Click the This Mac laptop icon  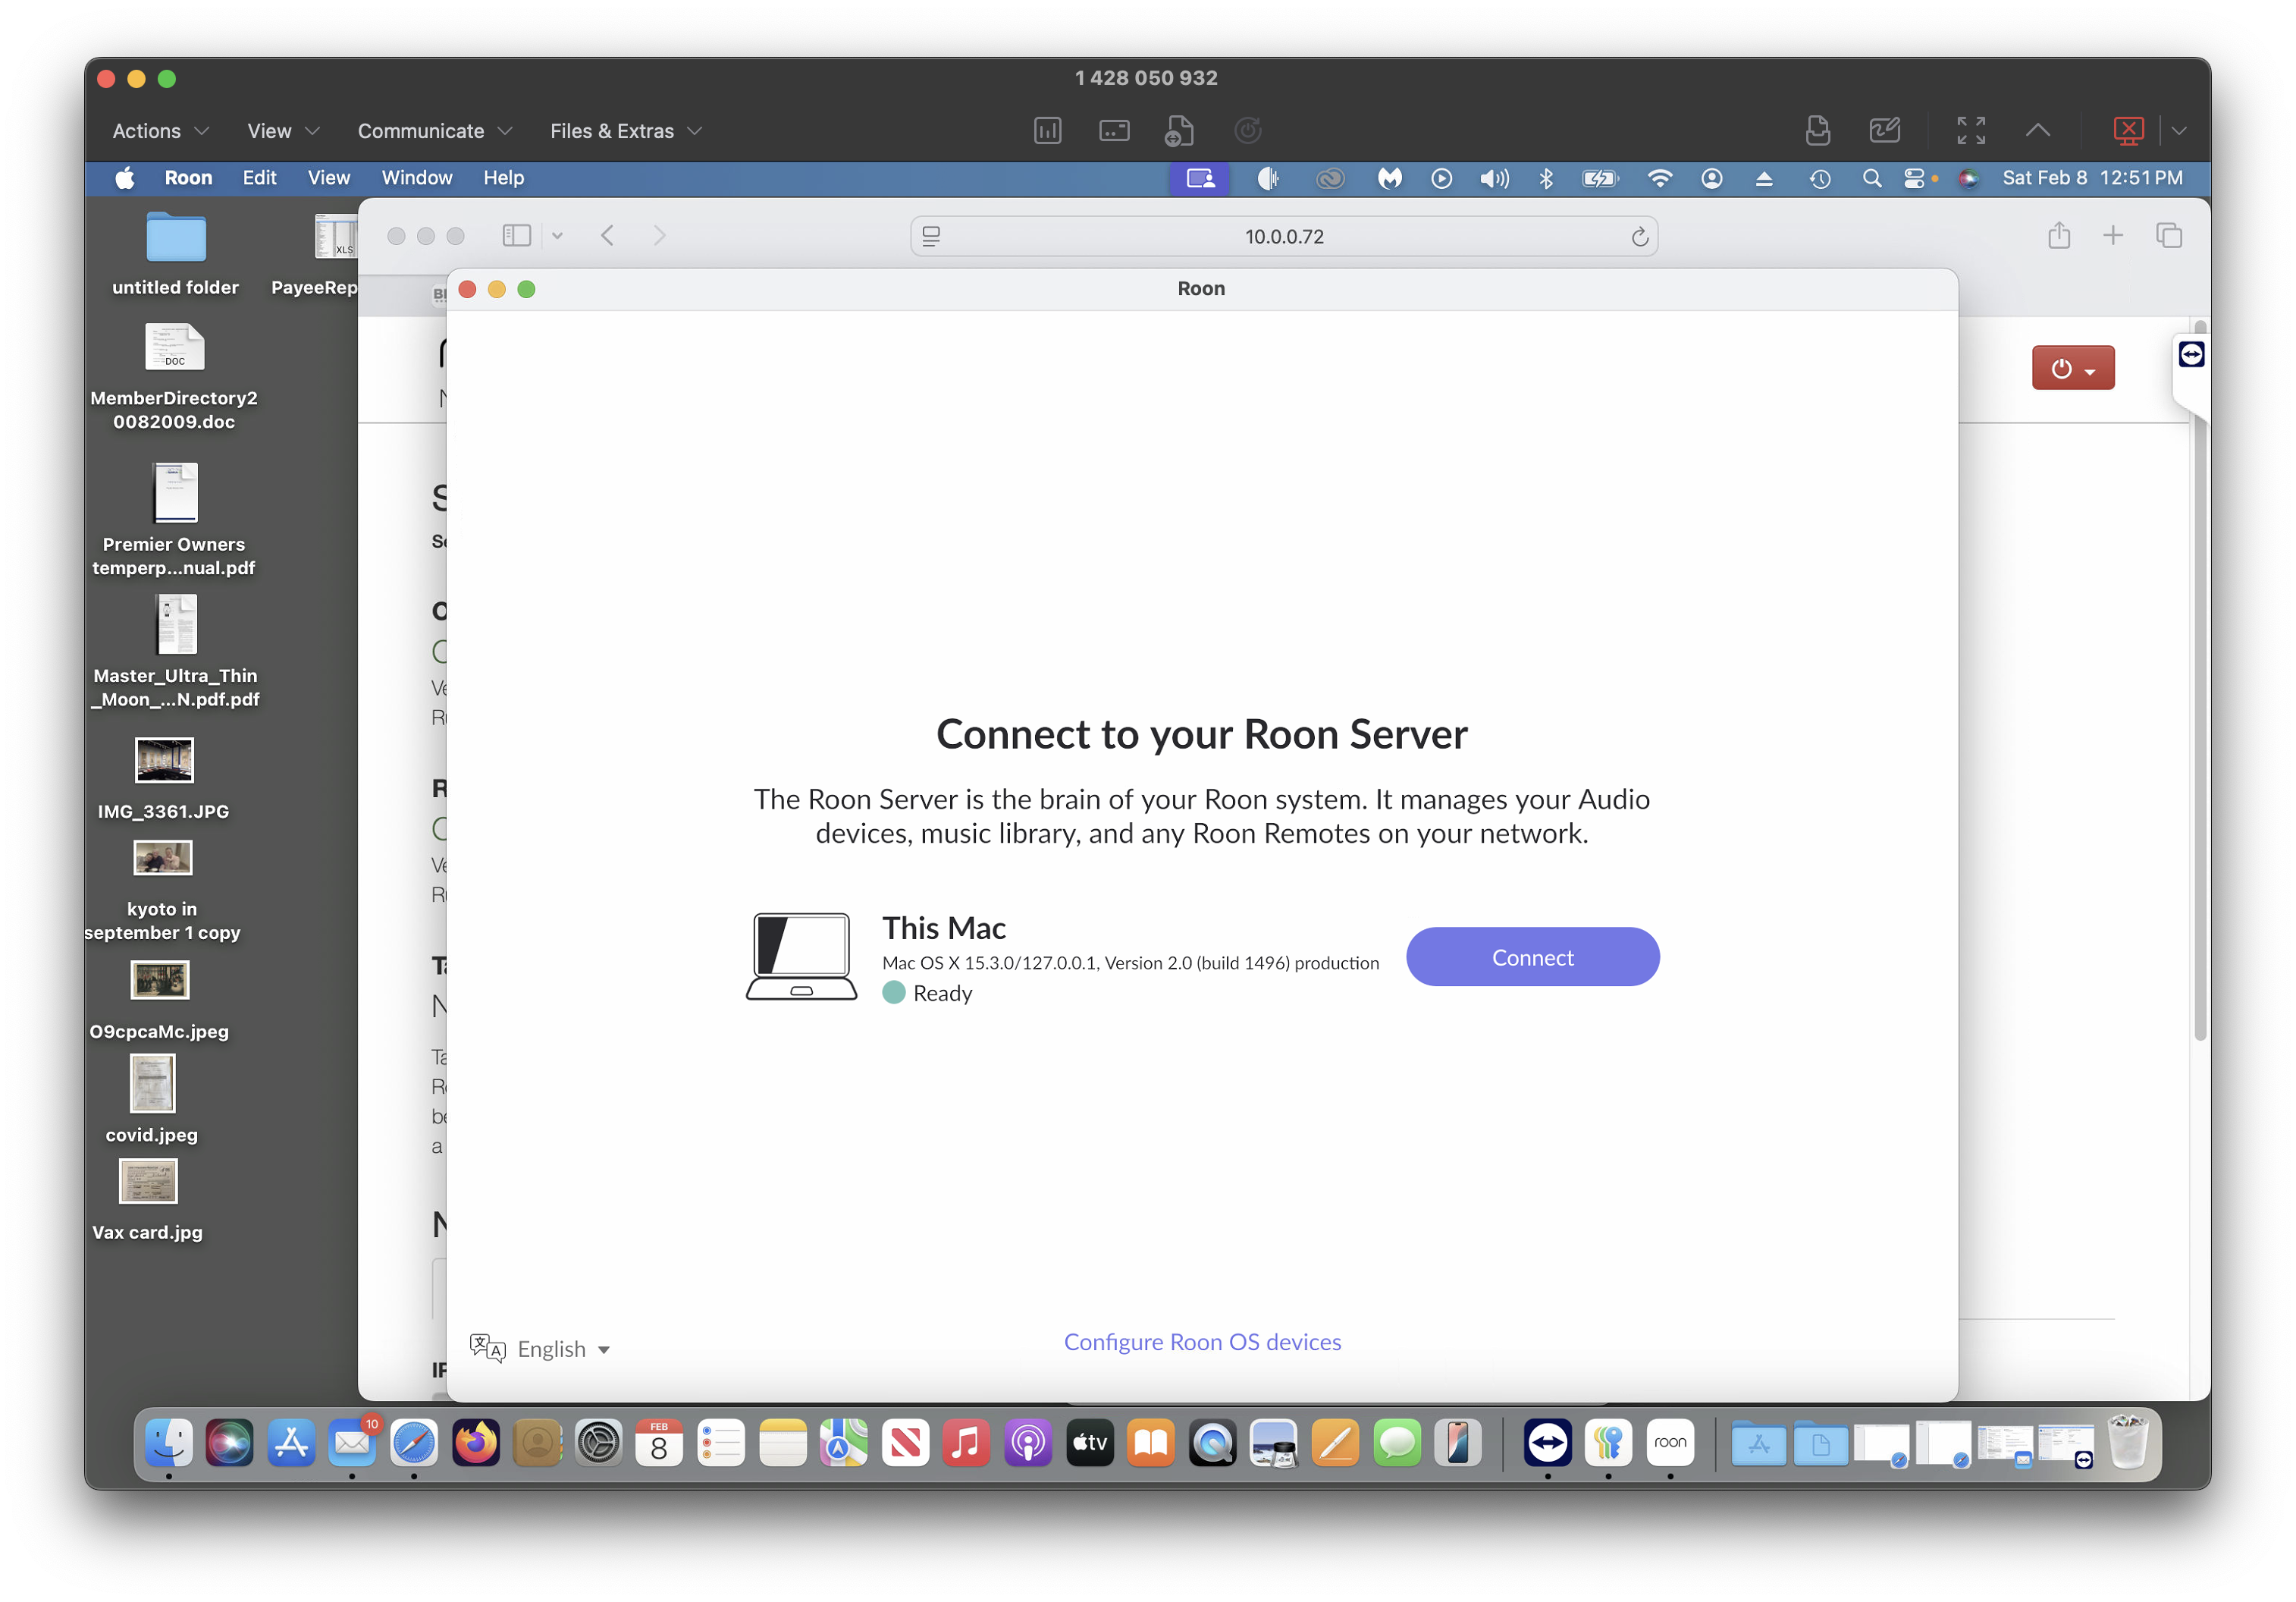click(801, 956)
